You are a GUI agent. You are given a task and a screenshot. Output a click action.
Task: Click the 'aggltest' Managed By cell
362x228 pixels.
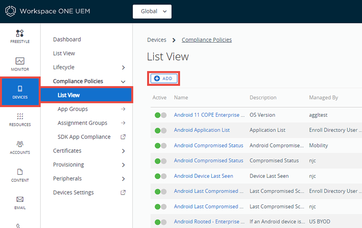click(x=318, y=115)
